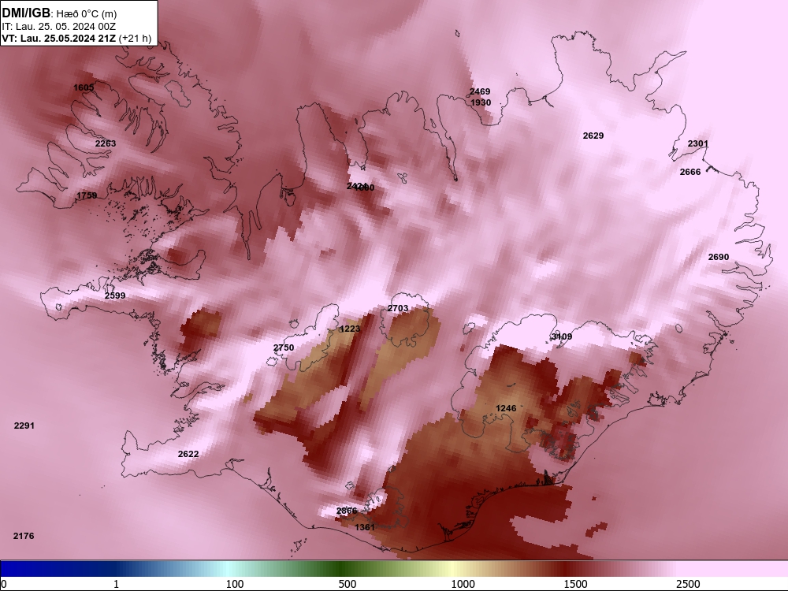Click the 2629 value label

[593, 136]
